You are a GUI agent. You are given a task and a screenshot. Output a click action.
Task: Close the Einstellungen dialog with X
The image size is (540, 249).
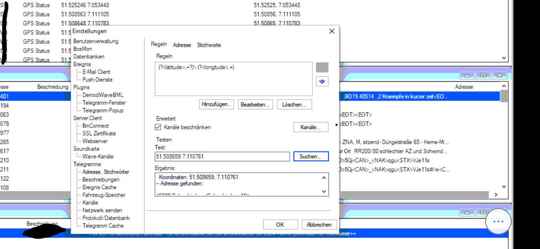pos(331,31)
